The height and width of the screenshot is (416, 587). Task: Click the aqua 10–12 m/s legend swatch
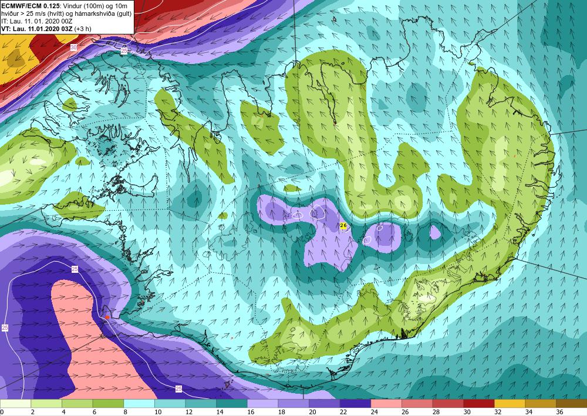(x=170, y=403)
